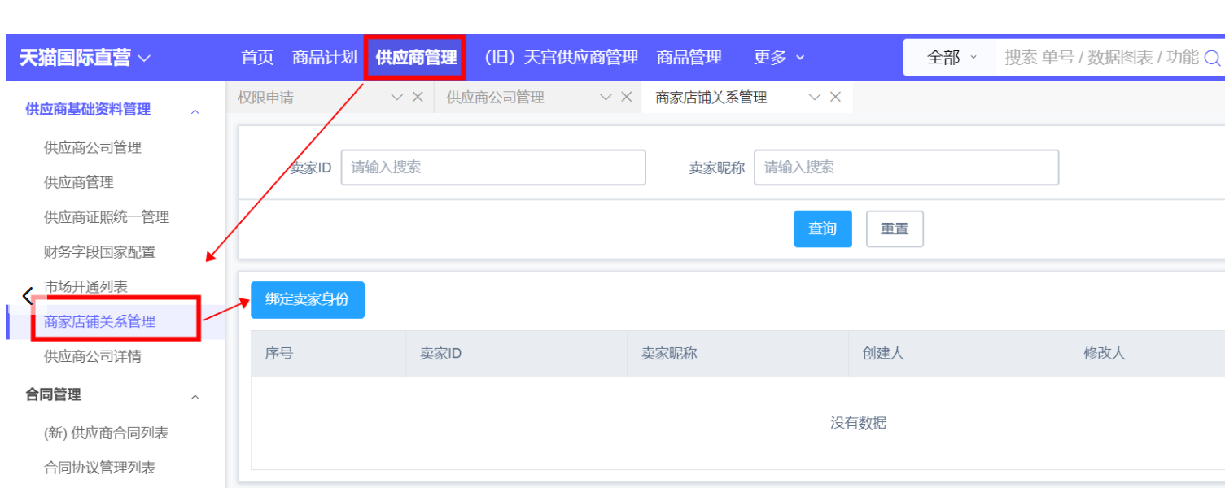Click the 序号 column header
This screenshot has width=1225, height=488.
(279, 354)
